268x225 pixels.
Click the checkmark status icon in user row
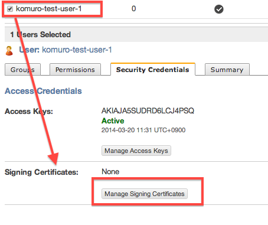click(218, 9)
